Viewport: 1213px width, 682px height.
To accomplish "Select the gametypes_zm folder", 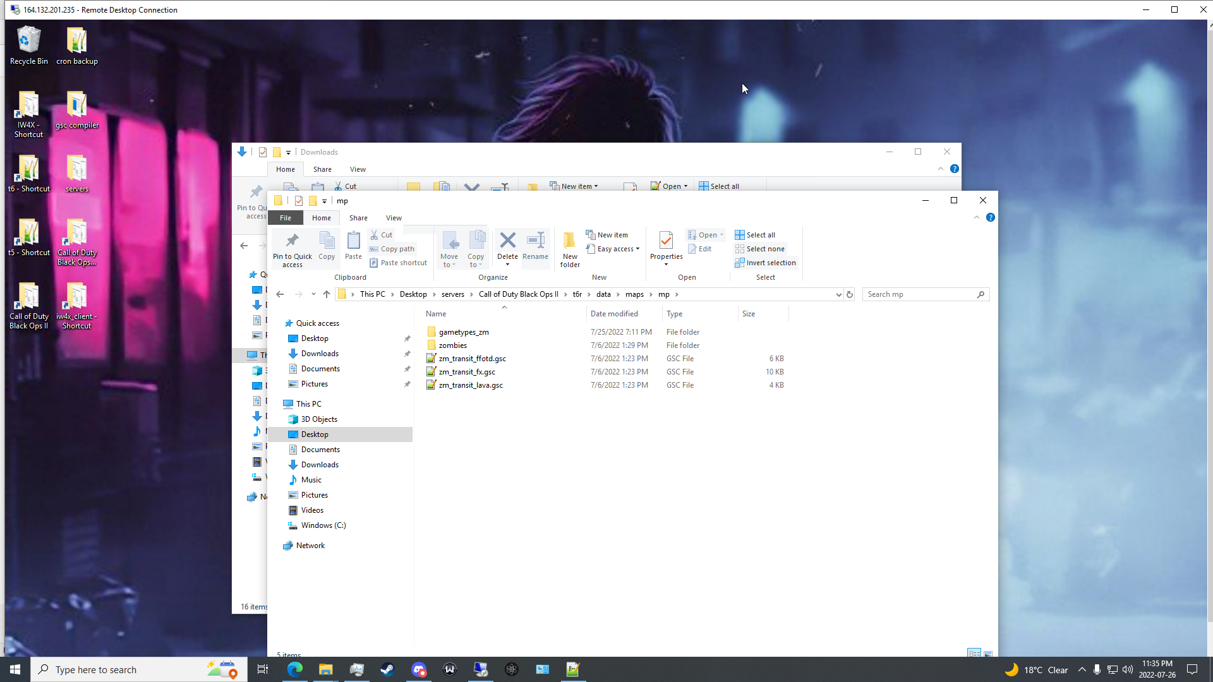I will coord(464,332).
